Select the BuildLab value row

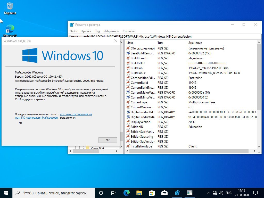191,68
